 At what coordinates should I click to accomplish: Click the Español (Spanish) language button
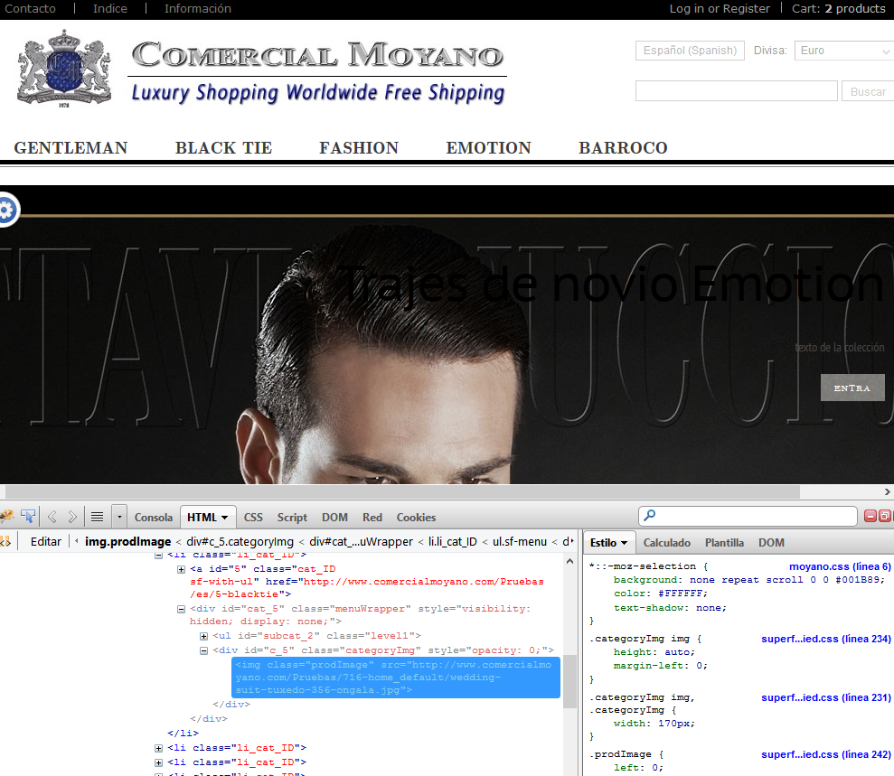coord(690,51)
